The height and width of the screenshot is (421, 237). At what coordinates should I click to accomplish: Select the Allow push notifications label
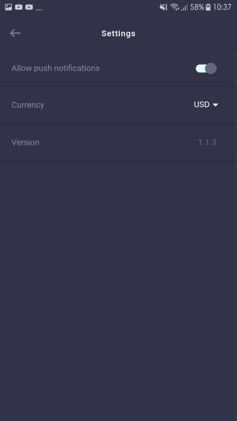55,68
